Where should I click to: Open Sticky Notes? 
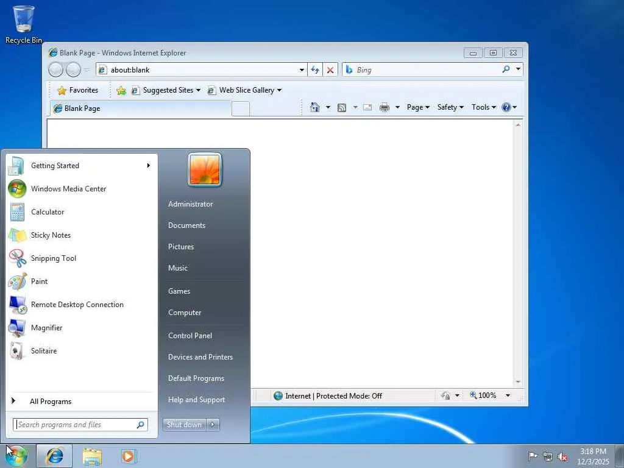click(82, 235)
